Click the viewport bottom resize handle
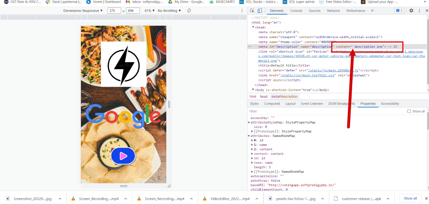Screen dimensions: 429x204 124,186
